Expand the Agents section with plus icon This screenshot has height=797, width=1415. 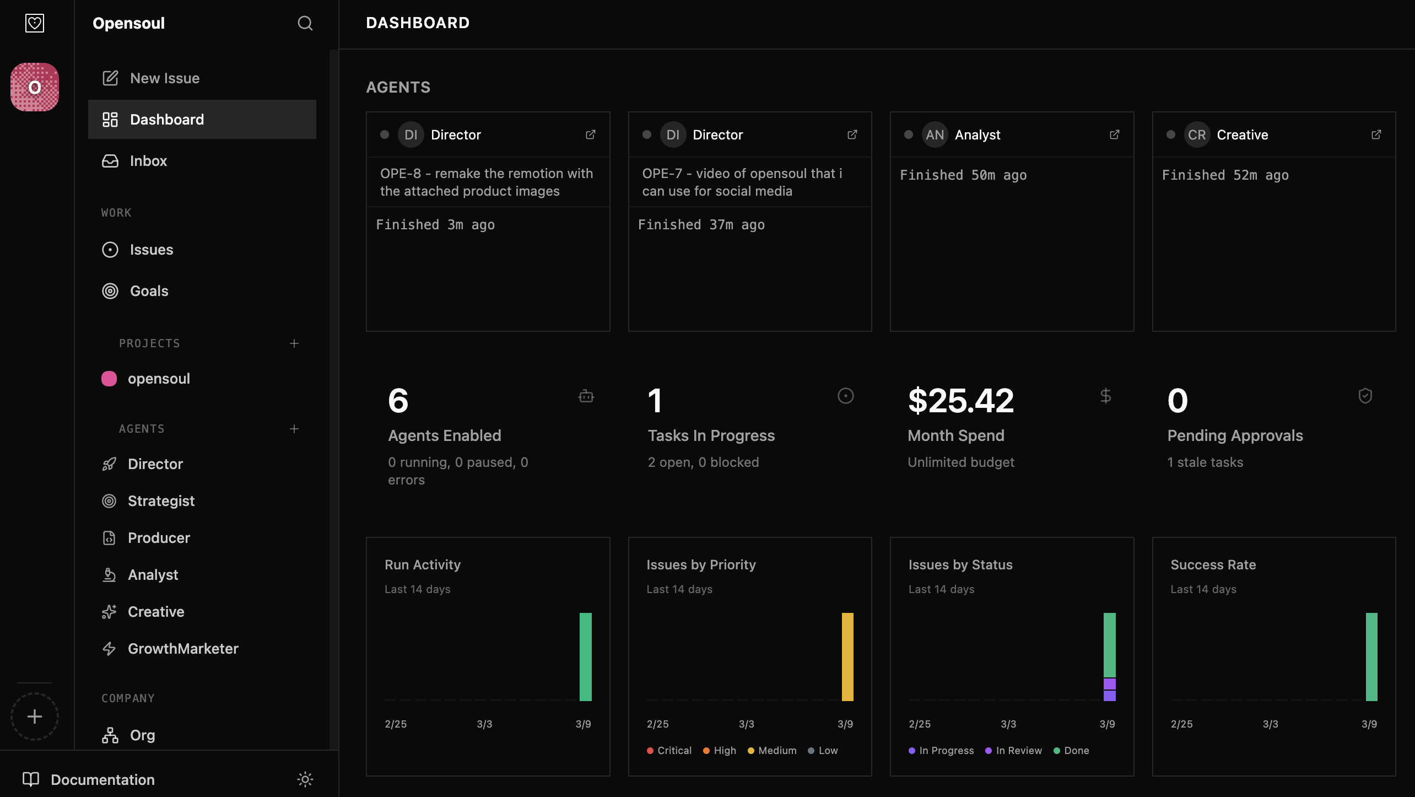pyautogui.click(x=295, y=428)
